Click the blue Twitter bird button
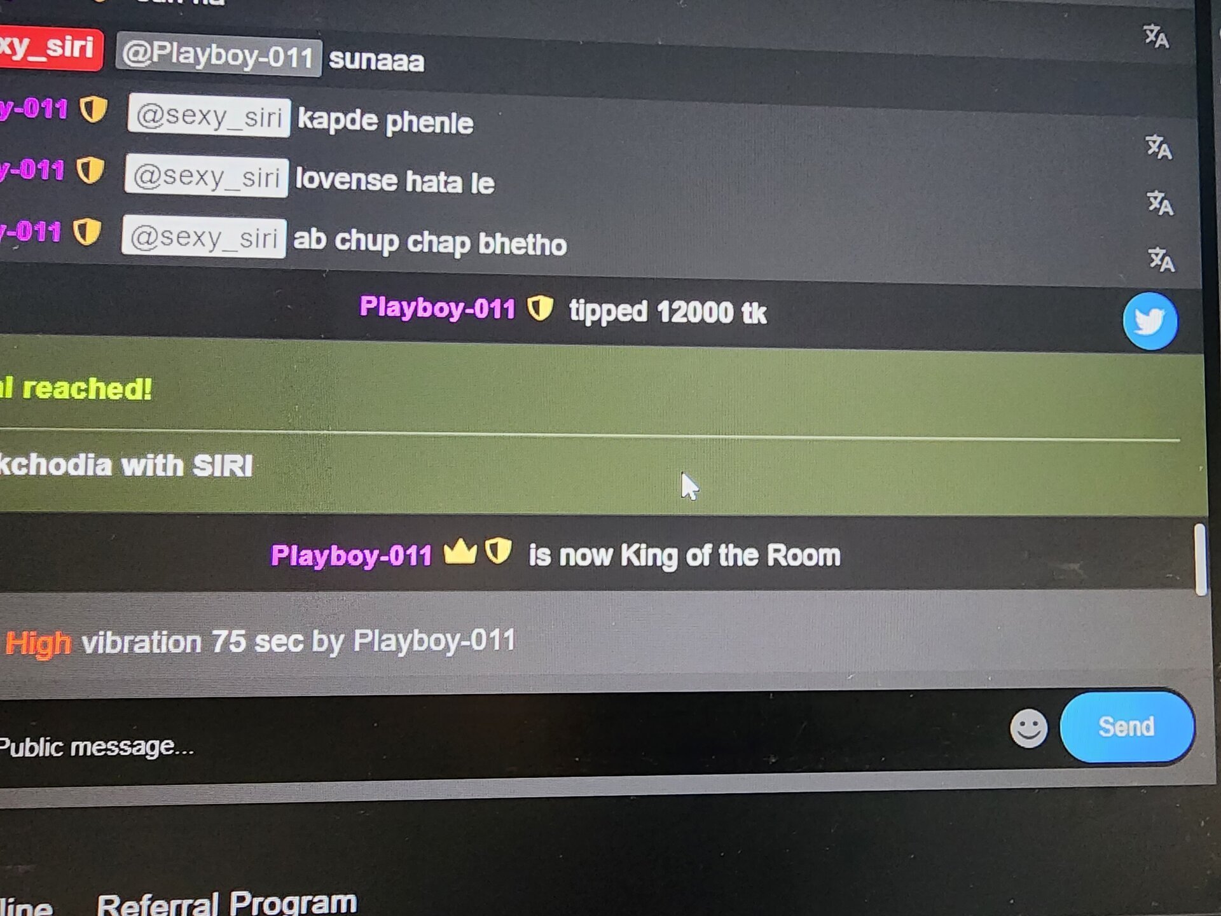This screenshot has height=916, width=1221. tap(1150, 321)
